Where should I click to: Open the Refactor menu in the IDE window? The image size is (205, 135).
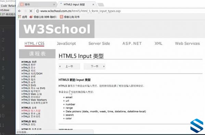pos(12,6)
